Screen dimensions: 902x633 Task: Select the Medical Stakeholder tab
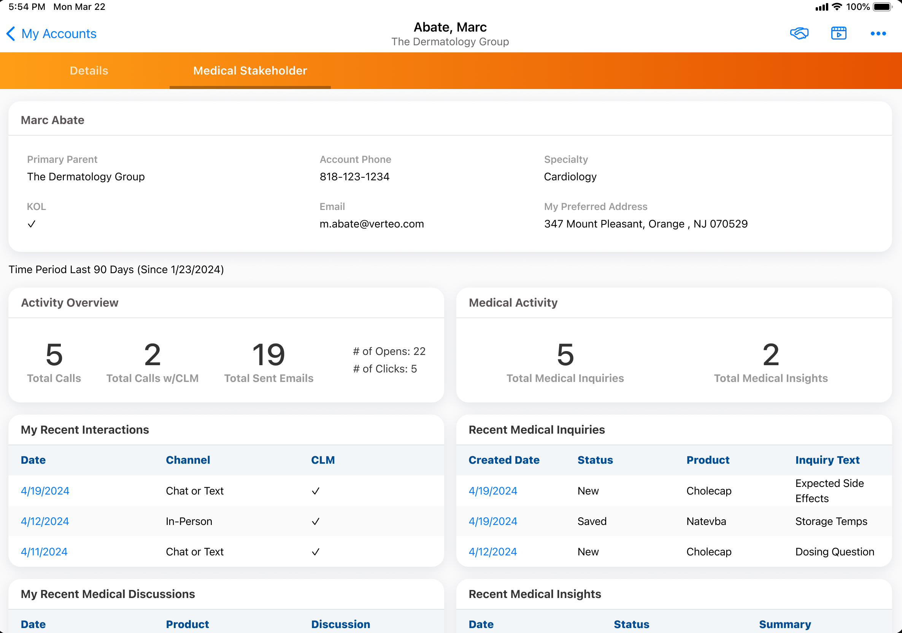pyautogui.click(x=250, y=71)
